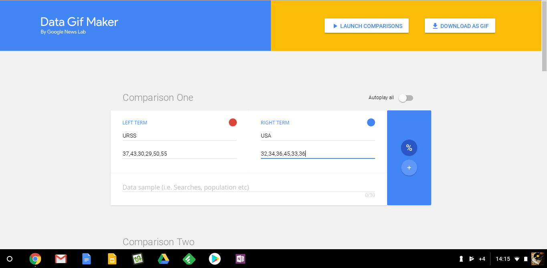The width and height of the screenshot is (547, 268).
Task: Click the user avatar in the tray
Action: click(x=537, y=259)
